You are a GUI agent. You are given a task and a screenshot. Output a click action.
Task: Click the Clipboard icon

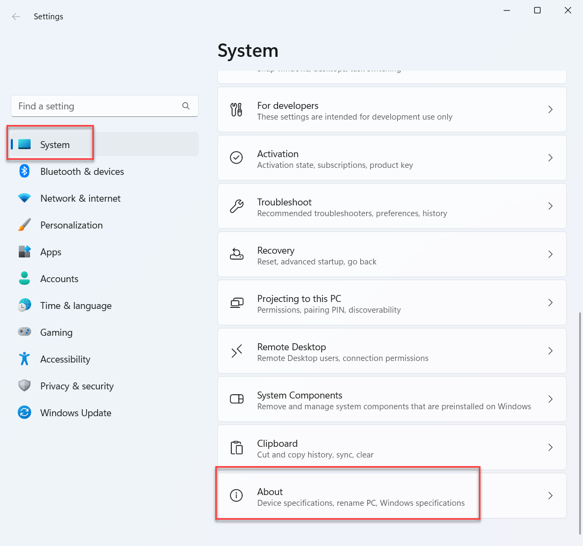[x=236, y=447]
